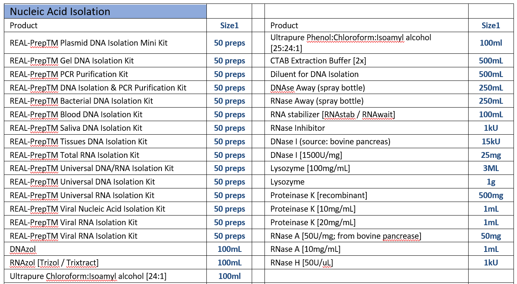Select REAL-PrepTM Viral Nucleic Acid Isolation Kit
The image size is (517, 284).
[88, 209]
